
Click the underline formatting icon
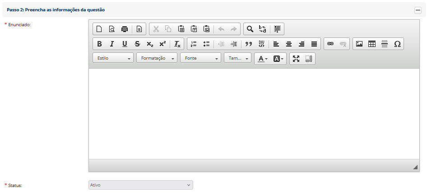[x=125, y=44]
